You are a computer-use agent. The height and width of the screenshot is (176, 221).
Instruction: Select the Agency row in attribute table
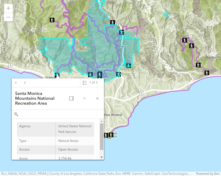[55, 129]
